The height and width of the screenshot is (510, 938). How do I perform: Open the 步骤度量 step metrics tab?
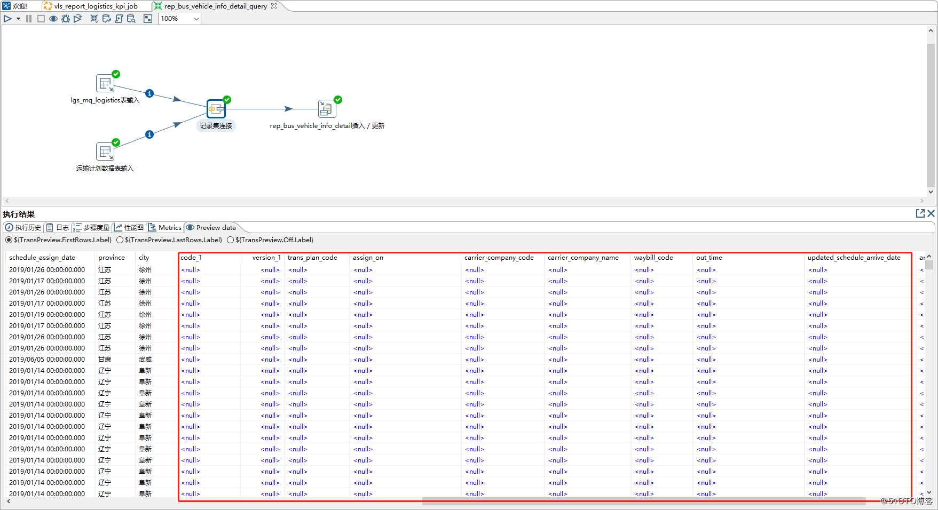tap(91, 227)
